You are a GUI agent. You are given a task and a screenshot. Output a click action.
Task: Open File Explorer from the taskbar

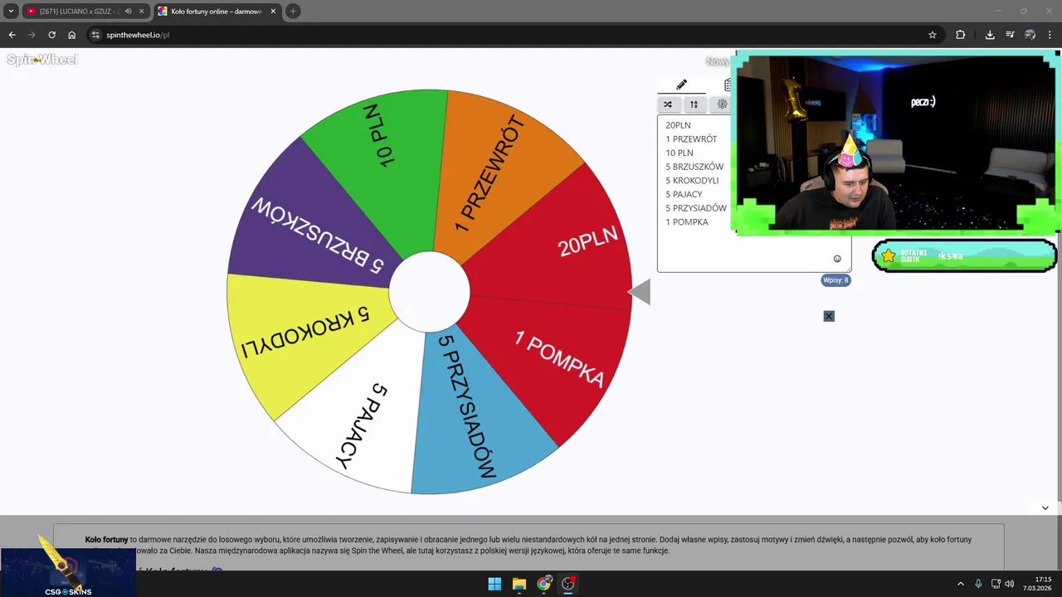[519, 584]
